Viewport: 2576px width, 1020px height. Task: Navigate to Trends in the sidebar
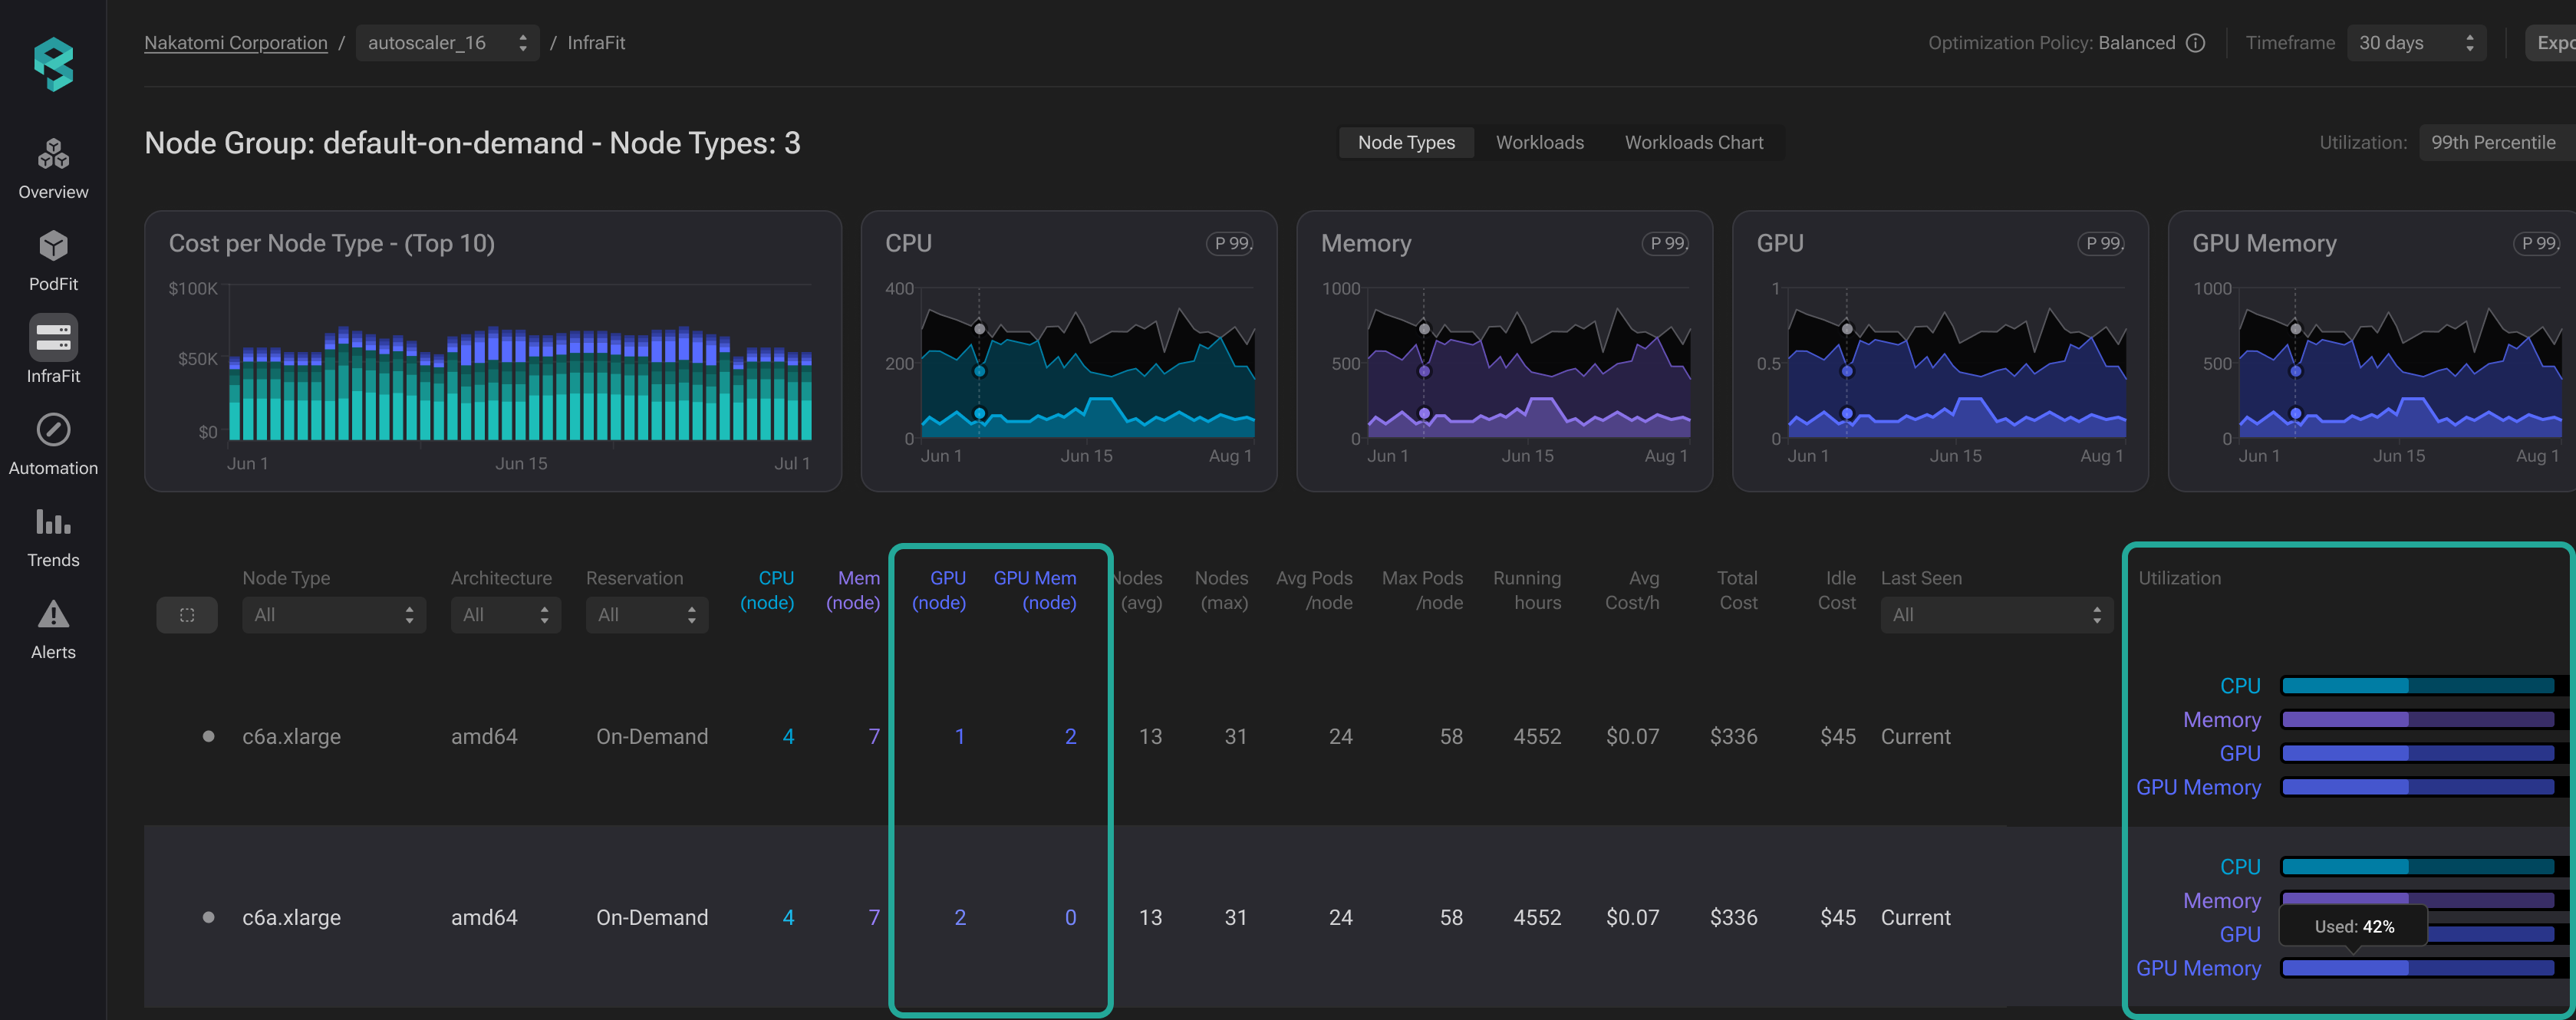(53, 537)
